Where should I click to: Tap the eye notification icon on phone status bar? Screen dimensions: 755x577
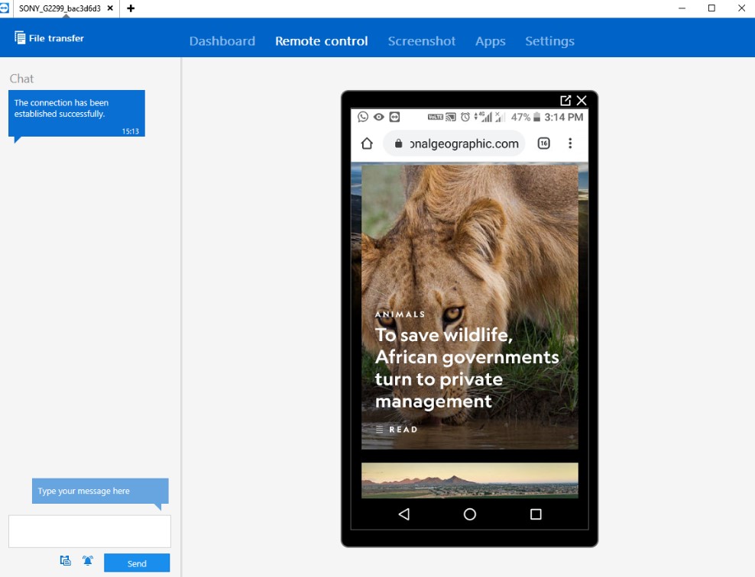point(378,117)
